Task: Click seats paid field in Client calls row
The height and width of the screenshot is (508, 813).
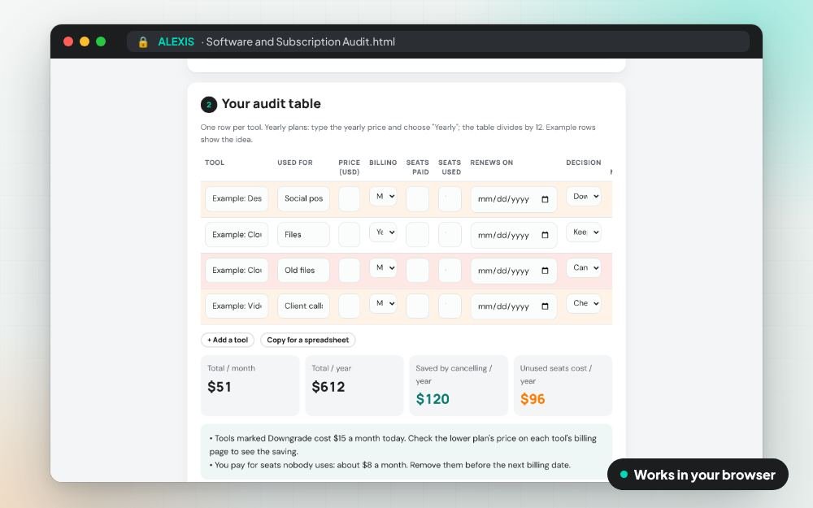Action: (x=418, y=306)
